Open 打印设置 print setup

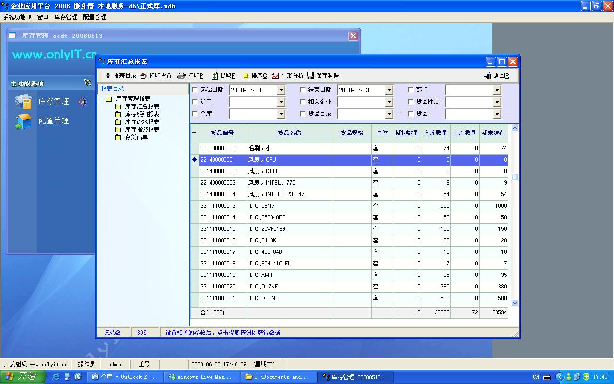[x=143, y=76]
